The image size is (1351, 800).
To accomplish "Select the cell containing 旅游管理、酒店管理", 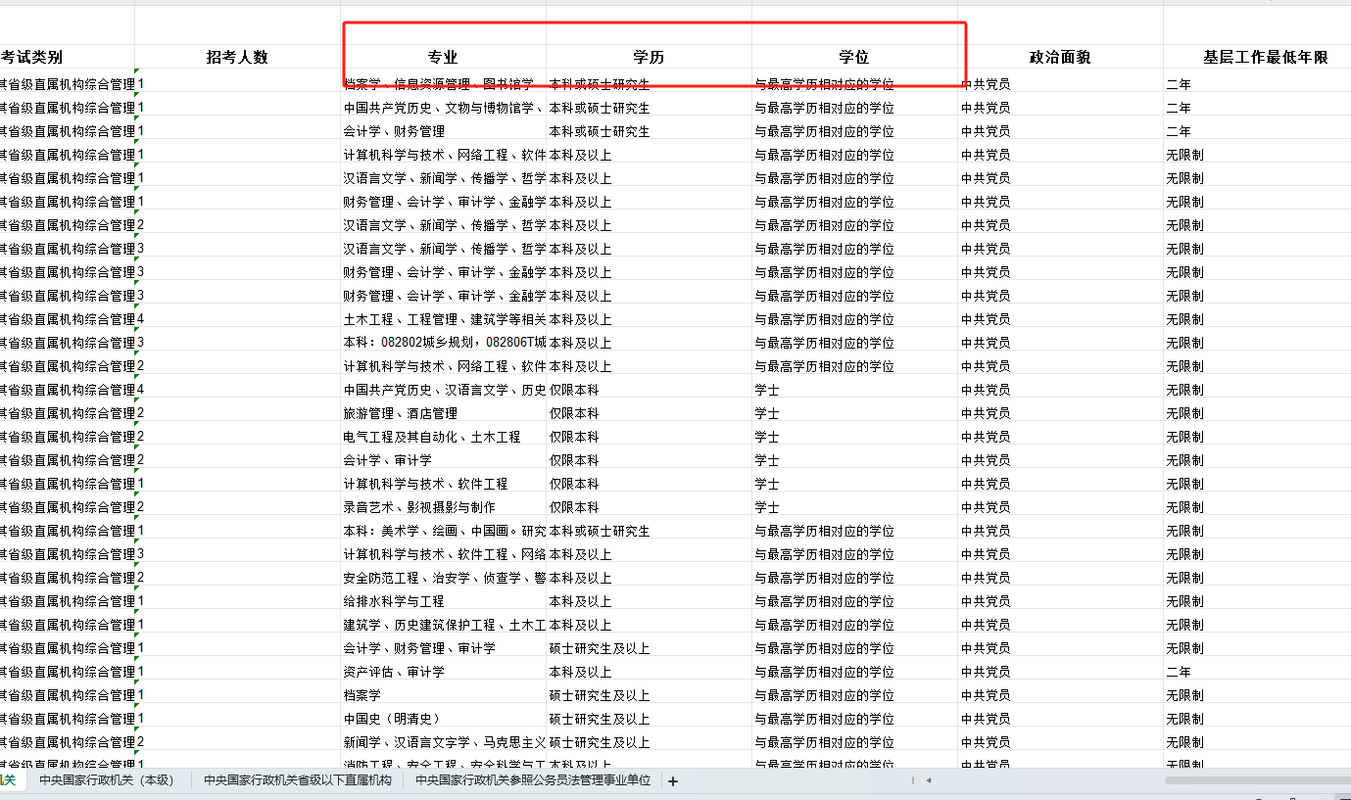I will click(x=411, y=412).
